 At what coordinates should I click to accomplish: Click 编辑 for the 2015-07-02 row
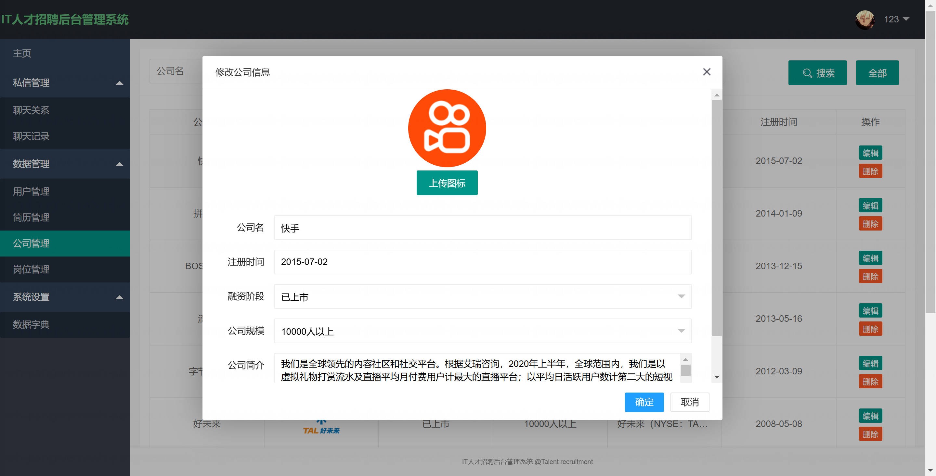pos(870,153)
